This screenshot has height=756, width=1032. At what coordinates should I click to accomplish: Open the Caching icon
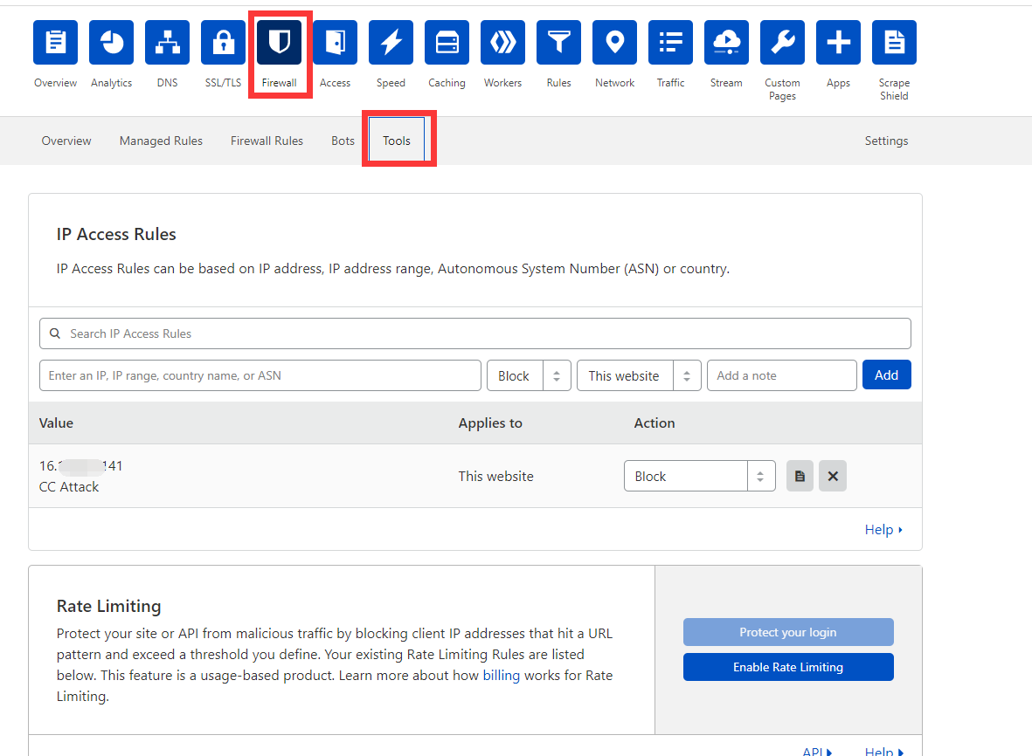point(447,43)
